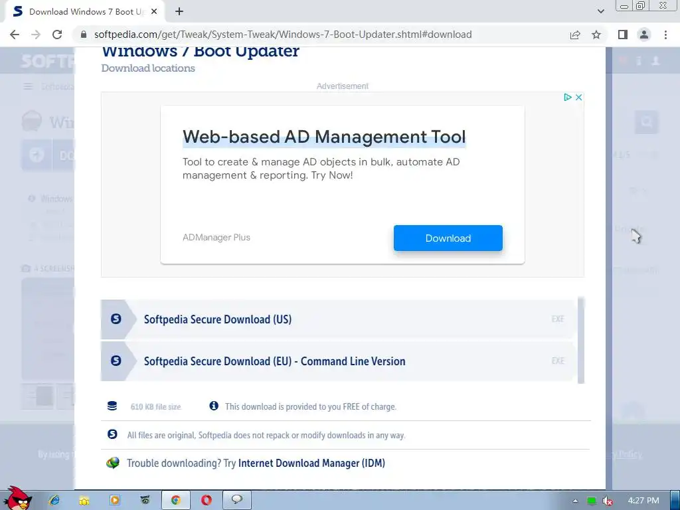Share this page via share icon
This screenshot has height=510, width=680.
[575, 35]
